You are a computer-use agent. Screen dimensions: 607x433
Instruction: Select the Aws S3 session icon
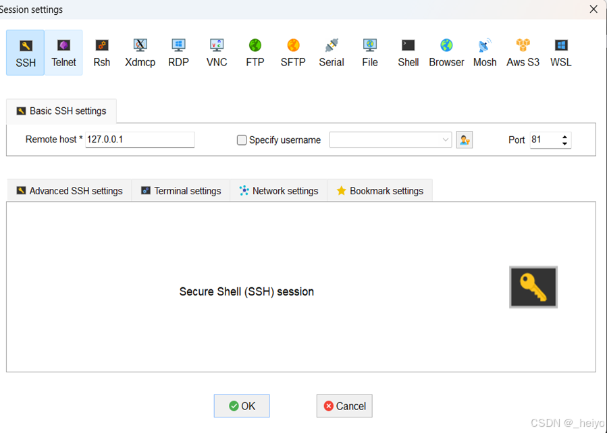point(523,53)
